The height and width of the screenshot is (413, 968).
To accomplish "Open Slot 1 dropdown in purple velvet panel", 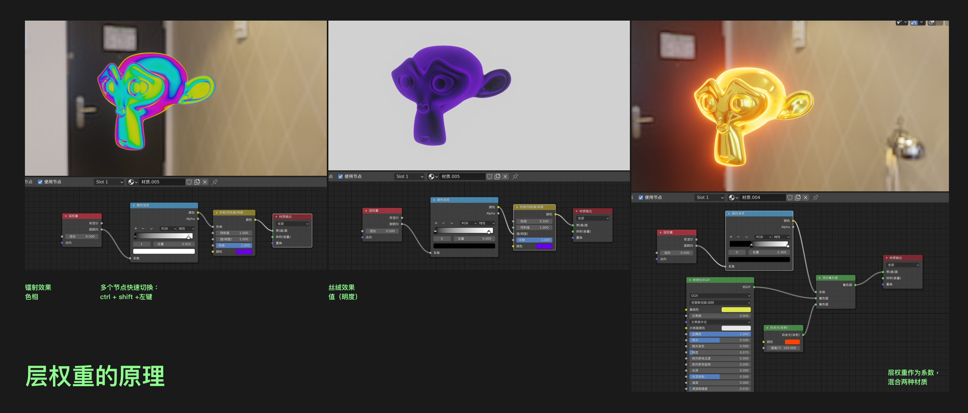I will point(409,177).
